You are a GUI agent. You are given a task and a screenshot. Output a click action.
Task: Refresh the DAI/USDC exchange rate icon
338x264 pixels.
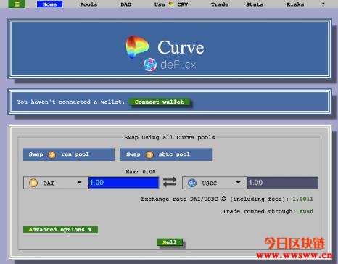[224, 199]
